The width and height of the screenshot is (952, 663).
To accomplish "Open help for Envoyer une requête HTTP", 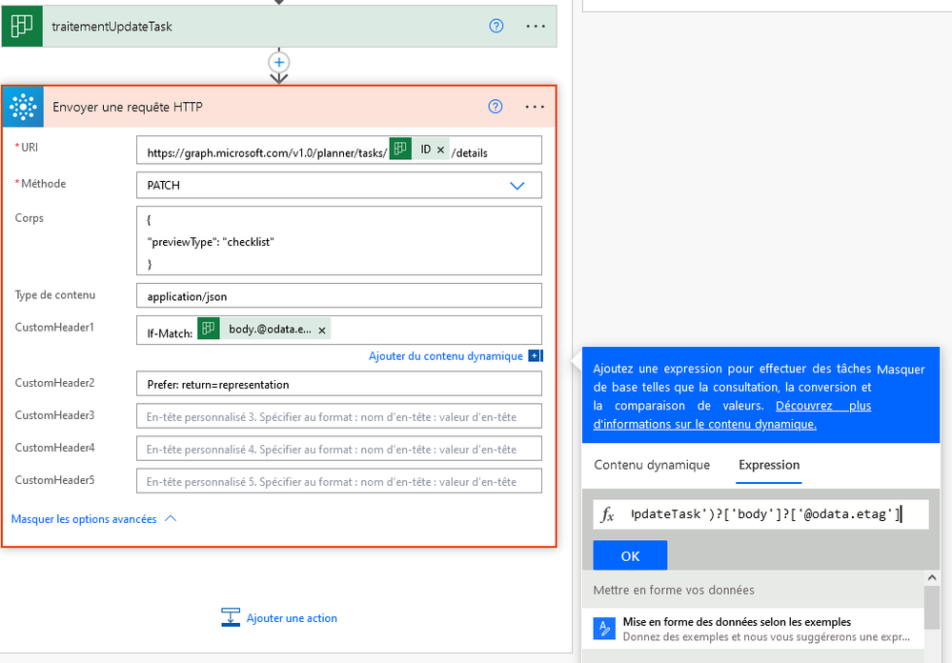I will 496,107.
